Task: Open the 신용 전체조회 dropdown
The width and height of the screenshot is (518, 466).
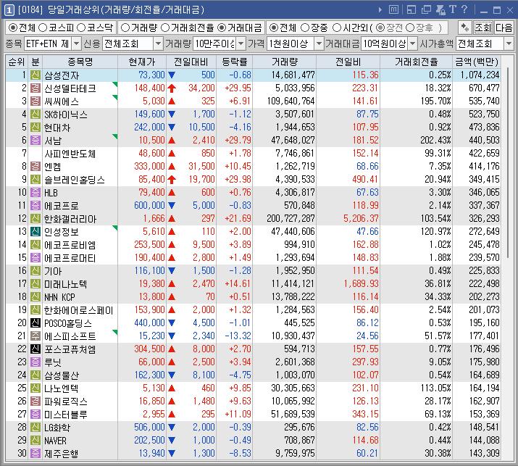Action: 159,43
